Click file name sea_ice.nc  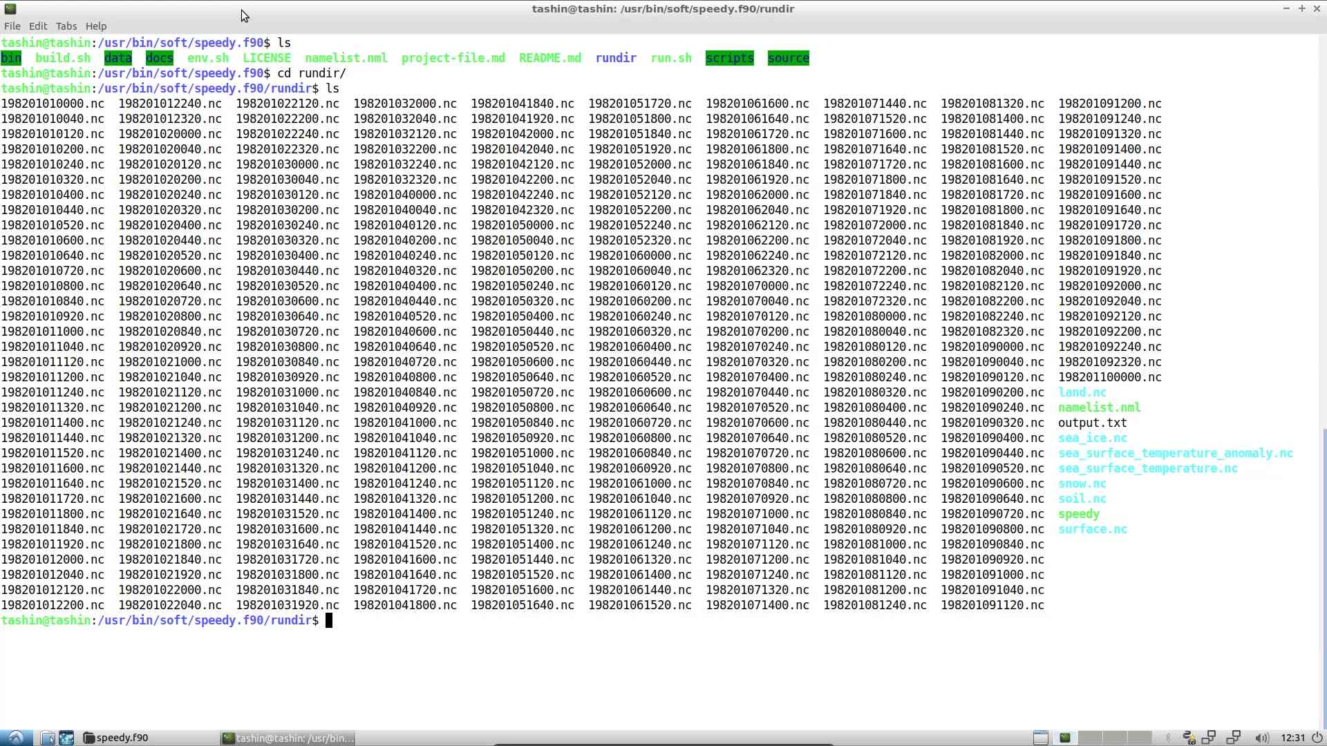[1092, 438]
